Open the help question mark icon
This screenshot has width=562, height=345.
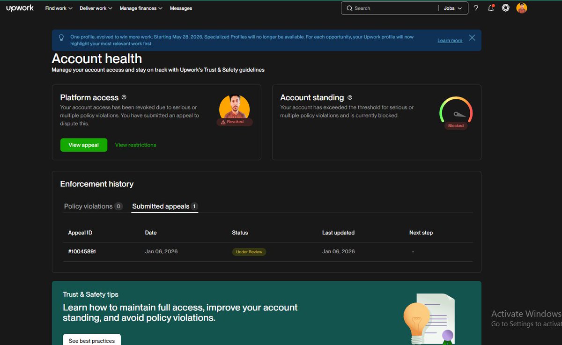[x=476, y=8]
